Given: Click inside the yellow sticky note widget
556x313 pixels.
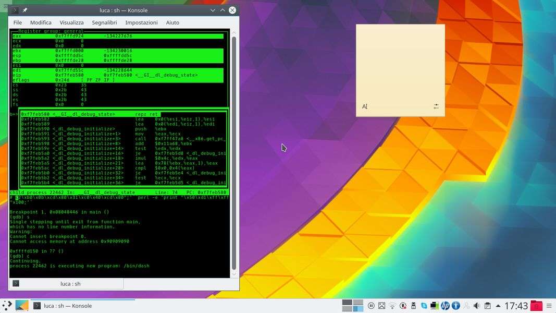Looking at the screenshot, I should pos(400,63).
